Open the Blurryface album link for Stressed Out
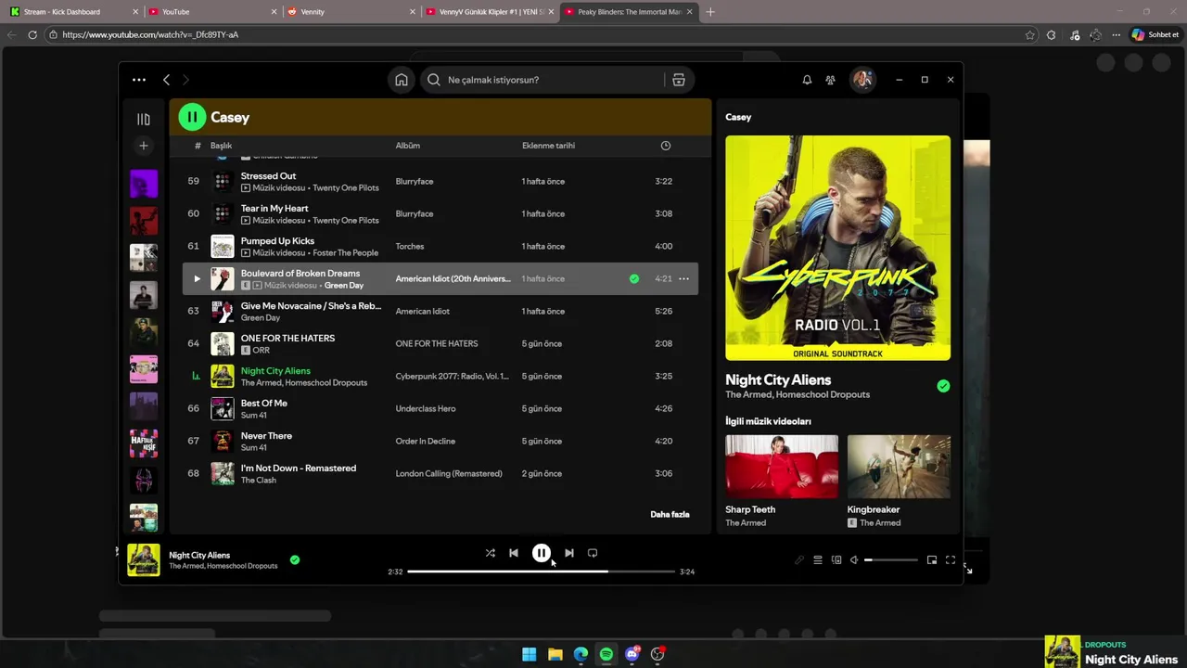 coord(415,181)
